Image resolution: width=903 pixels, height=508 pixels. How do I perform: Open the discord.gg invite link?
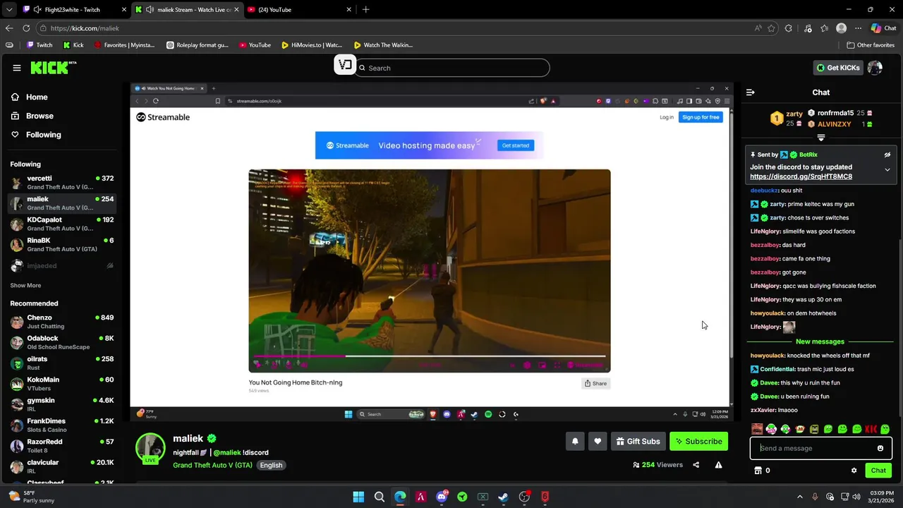point(801,176)
